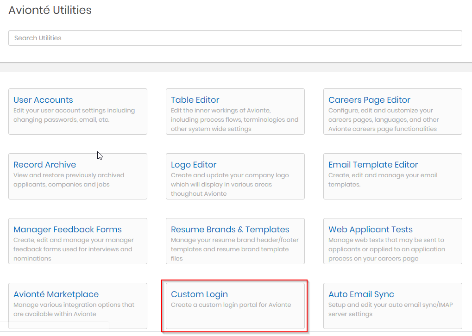Click the 'Edit your user account settings' description
472x336 pixels.
click(x=74, y=115)
